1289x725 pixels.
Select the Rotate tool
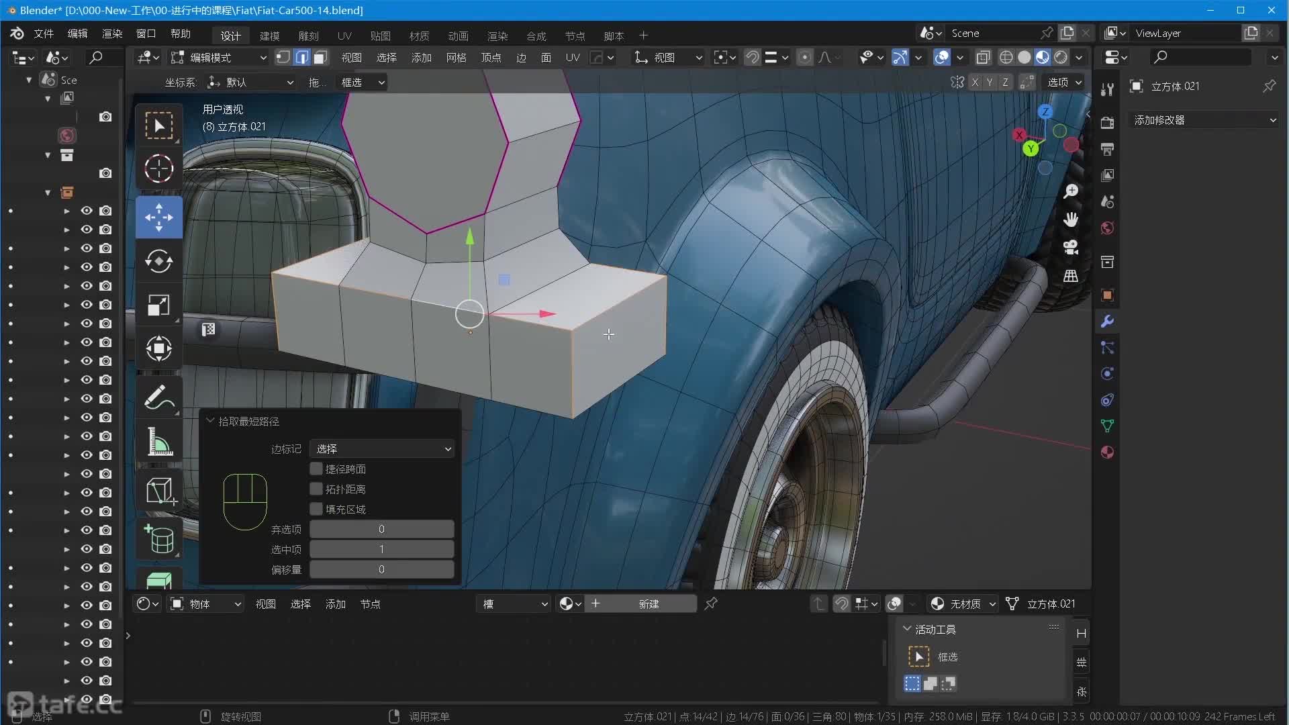(159, 261)
